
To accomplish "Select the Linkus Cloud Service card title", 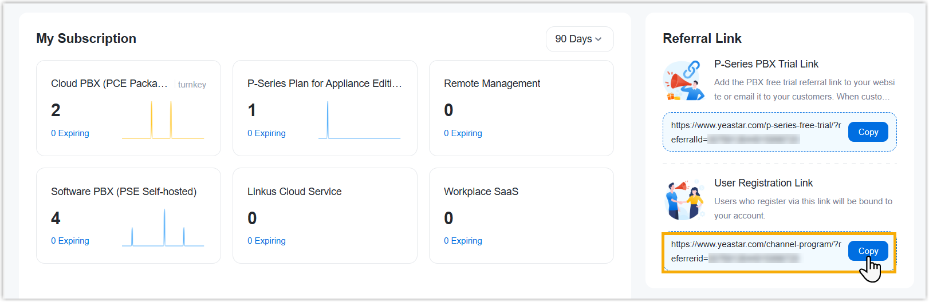I will coord(294,192).
